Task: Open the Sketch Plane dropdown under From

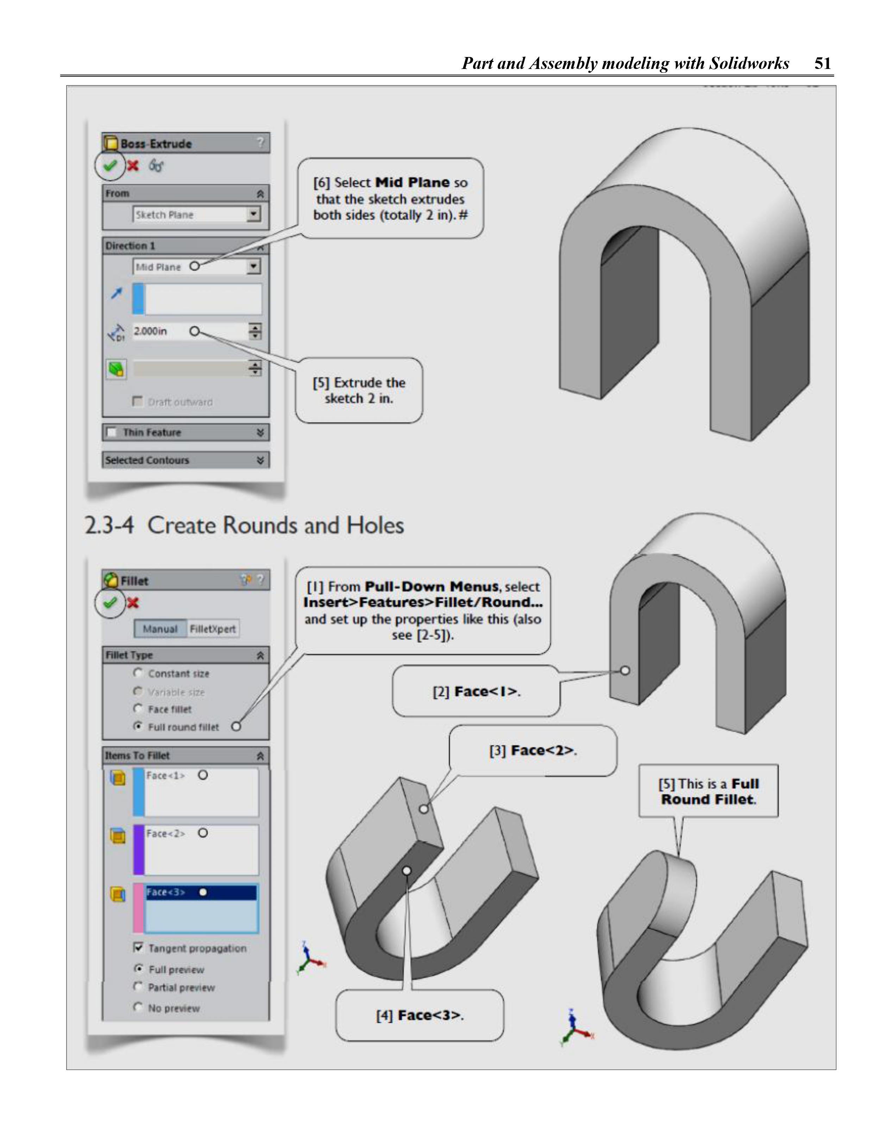Action: (253, 214)
